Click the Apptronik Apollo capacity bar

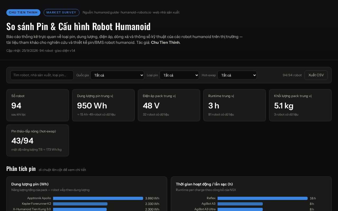tap(98, 198)
